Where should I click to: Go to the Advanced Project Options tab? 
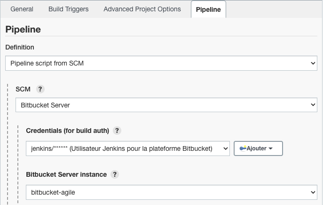tap(142, 9)
